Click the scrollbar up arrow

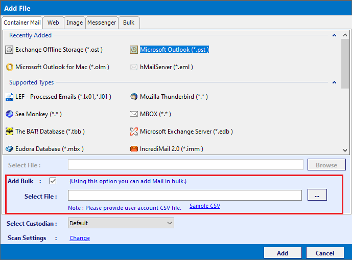pos(345,35)
